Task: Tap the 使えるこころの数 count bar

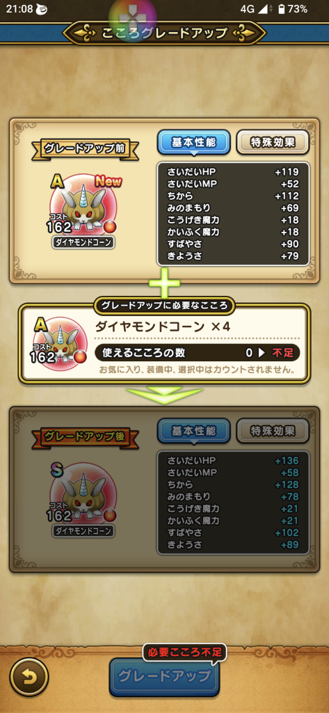Action: (x=198, y=352)
